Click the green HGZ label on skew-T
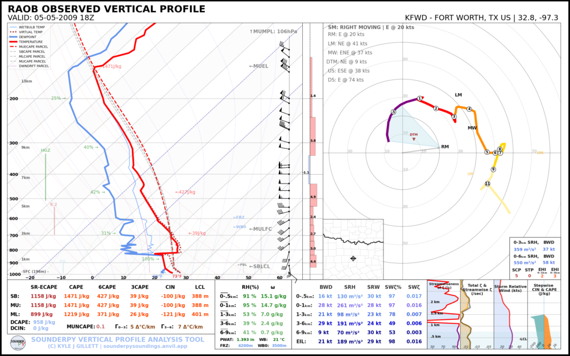This screenshot has width=570, height=356. point(45,150)
